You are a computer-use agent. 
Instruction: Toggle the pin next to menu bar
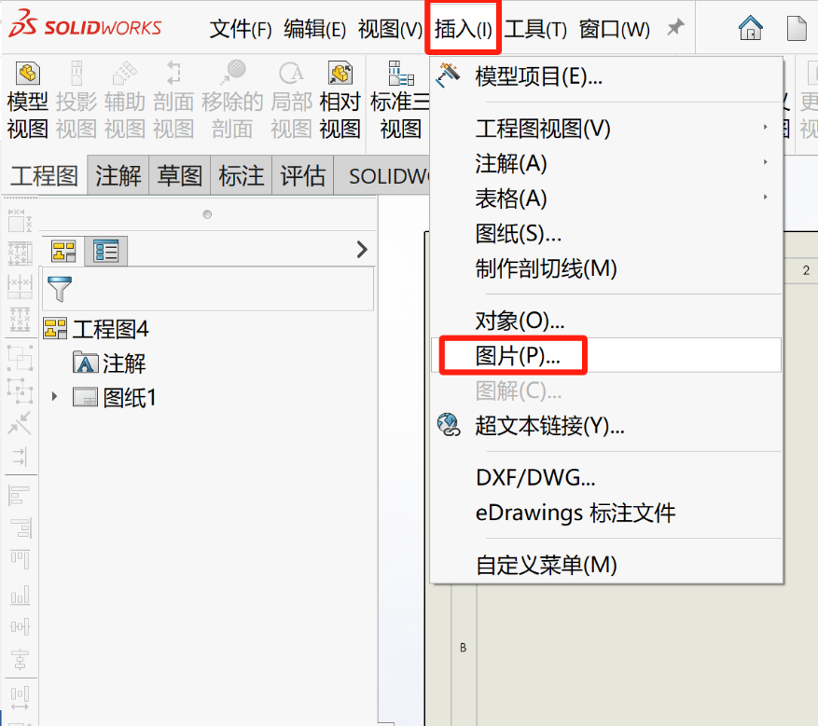tap(674, 28)
